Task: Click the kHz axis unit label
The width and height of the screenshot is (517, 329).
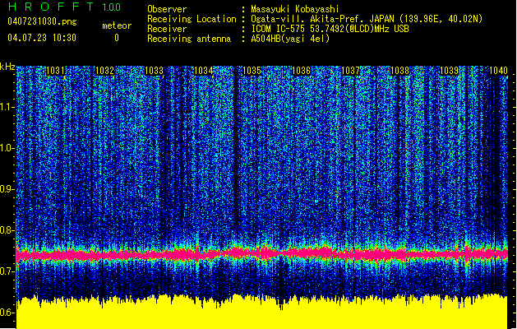Action: 7,66
